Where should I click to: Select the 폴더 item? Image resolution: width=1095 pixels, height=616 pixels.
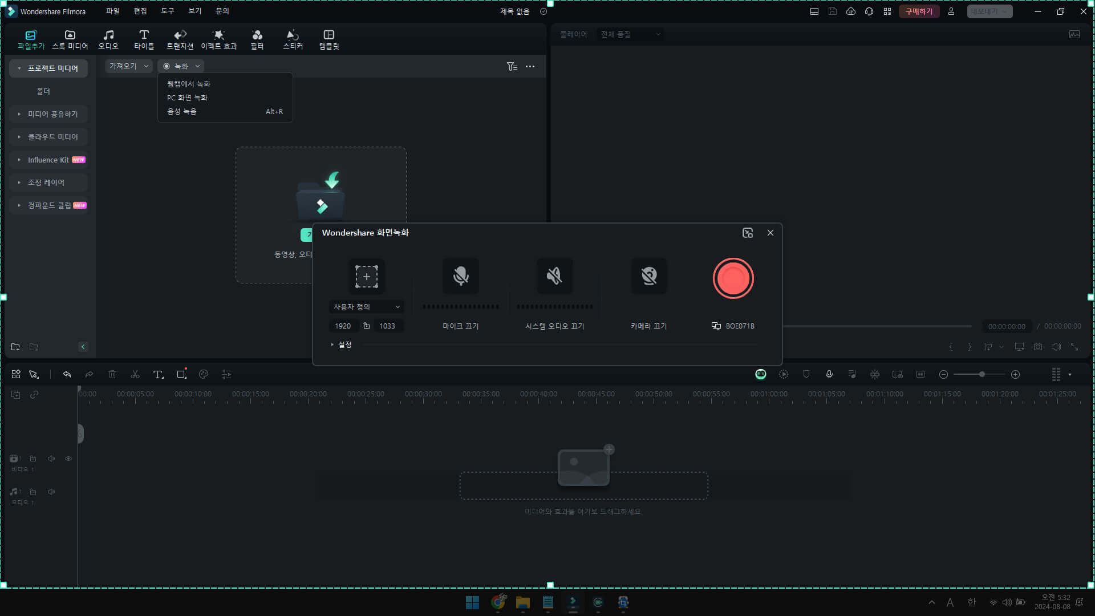[43, 91]
